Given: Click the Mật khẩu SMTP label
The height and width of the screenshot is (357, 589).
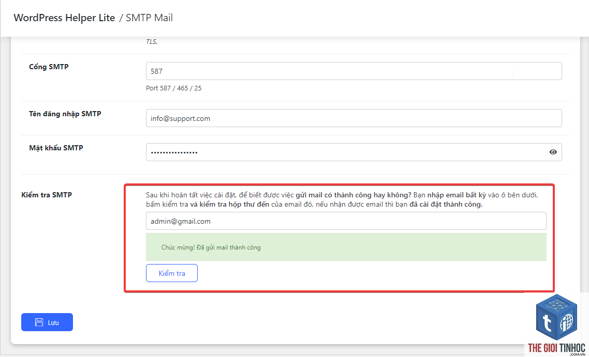Looking at the screenshot, I should tap(56, 148).
